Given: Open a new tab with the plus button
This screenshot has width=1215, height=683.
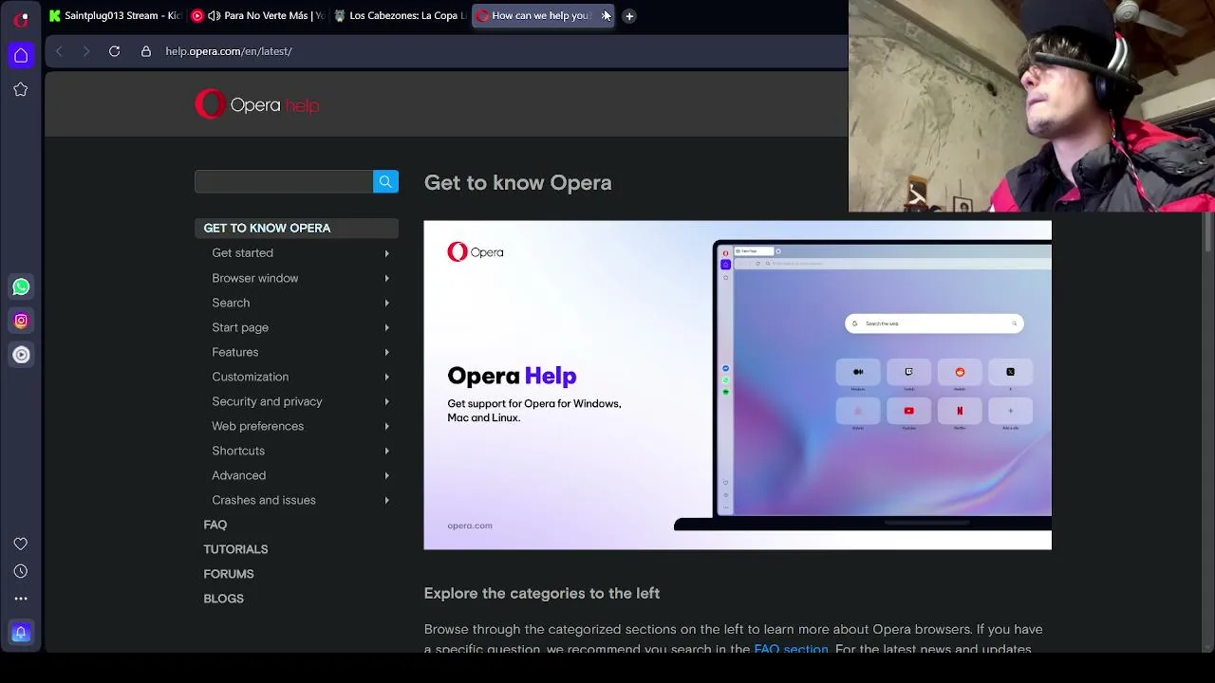Looking at the screenshot, I should click(629, 15).
